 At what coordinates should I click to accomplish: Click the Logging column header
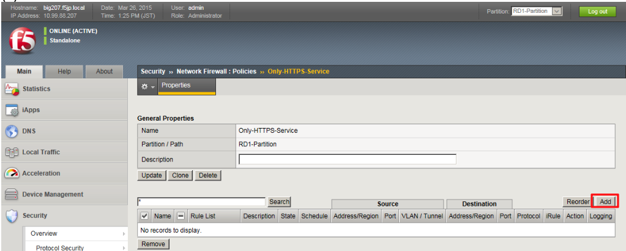coord(600,216)
